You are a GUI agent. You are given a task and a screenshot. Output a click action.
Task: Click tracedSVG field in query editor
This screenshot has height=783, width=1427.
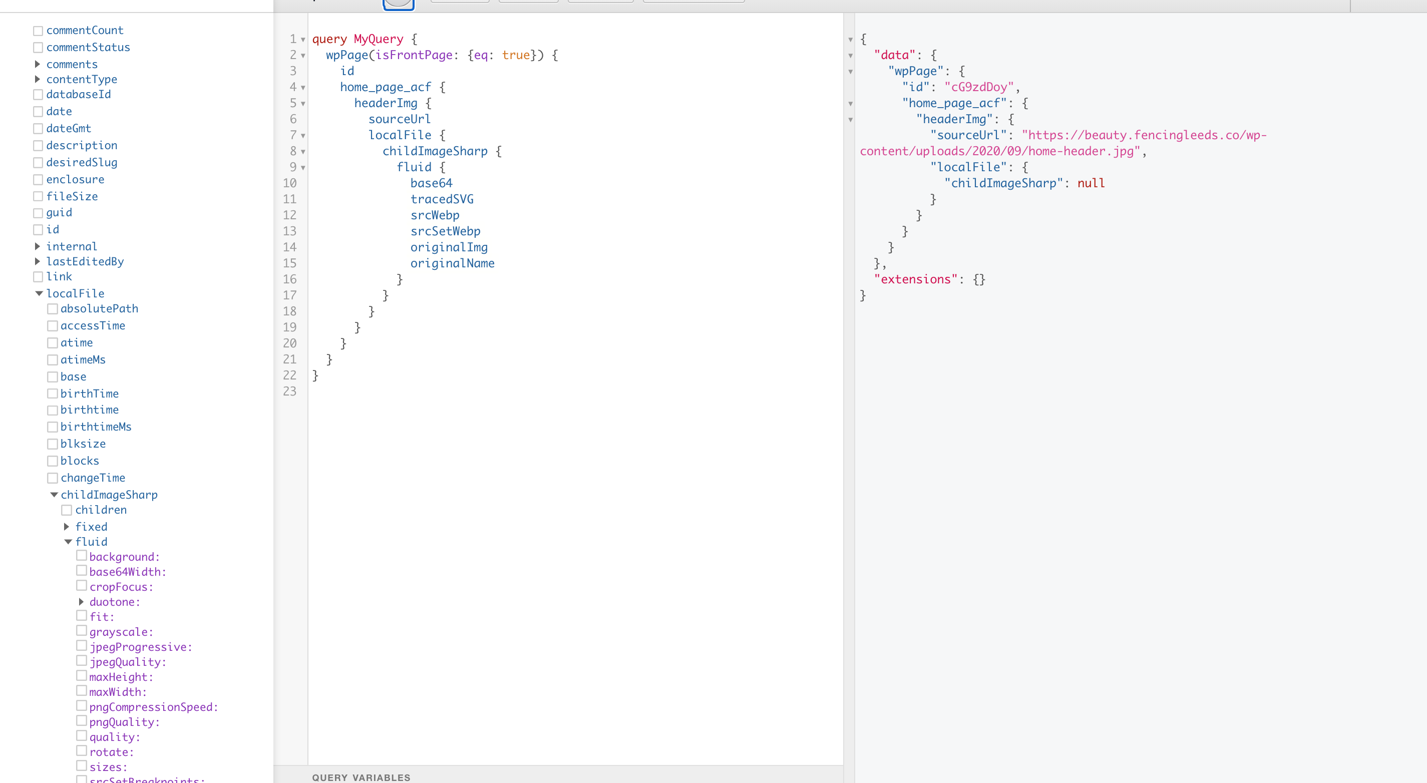(442, 199)
